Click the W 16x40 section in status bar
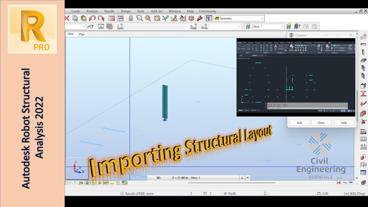Image resolution: width=368 pixels, height=207 pixels. tap(230, 193)
